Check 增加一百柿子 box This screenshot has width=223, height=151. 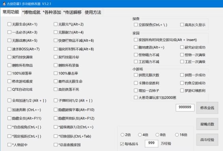click(136, 91)
